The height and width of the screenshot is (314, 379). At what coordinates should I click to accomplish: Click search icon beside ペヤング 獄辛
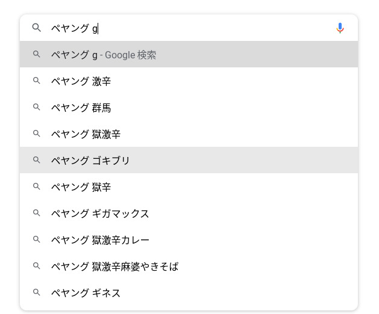click(x=37, y=186)
